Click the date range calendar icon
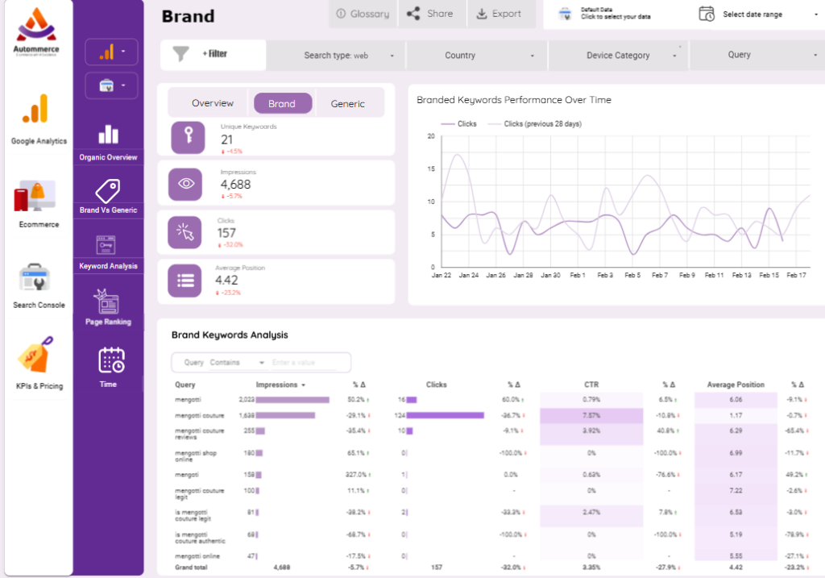This screenshot has width=825, height=578. click(707, 14)
